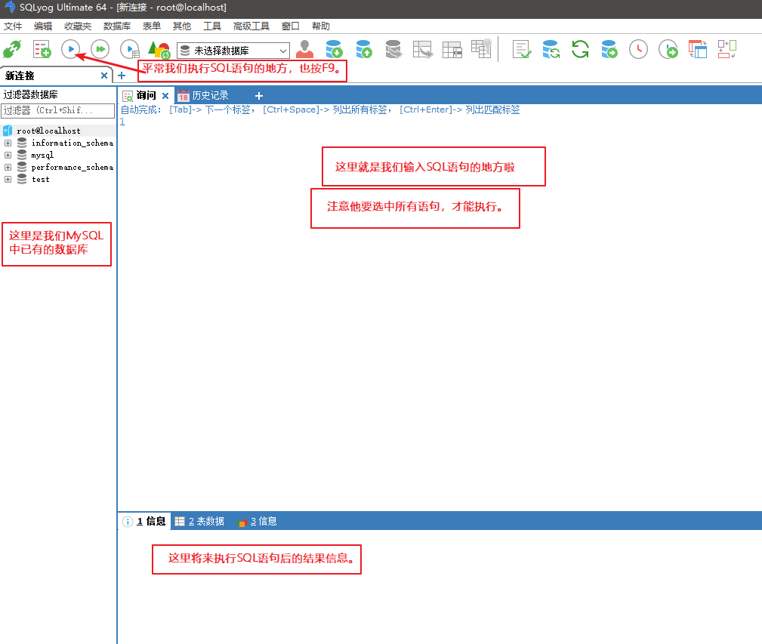Click the Execute All Queries icon
Viewport: 762px width, 644px height.
click(100, 49)
